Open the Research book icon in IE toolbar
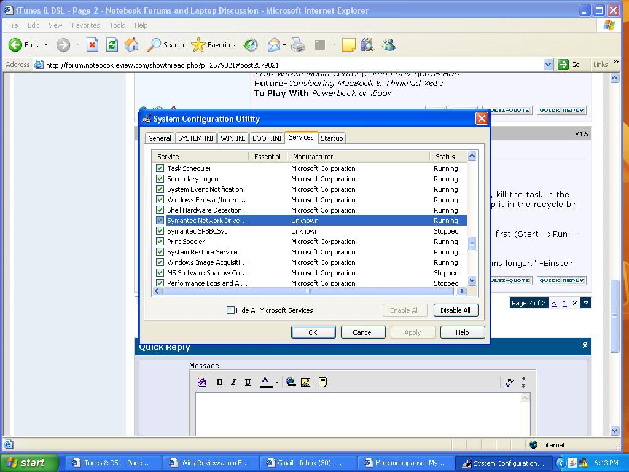 (x=367, y=45)
